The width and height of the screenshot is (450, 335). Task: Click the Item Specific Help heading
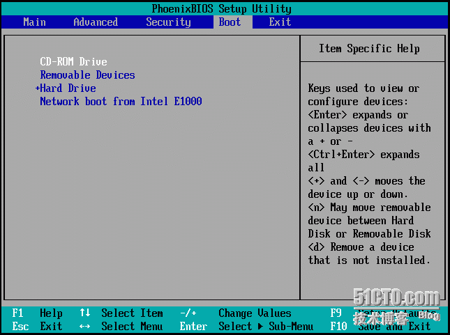point(369,49)
